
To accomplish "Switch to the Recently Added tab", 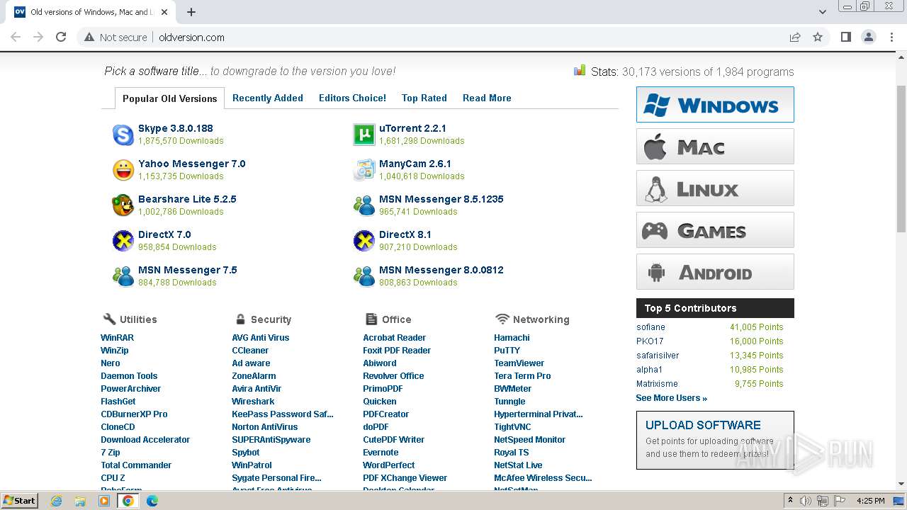I will (268, 98).
